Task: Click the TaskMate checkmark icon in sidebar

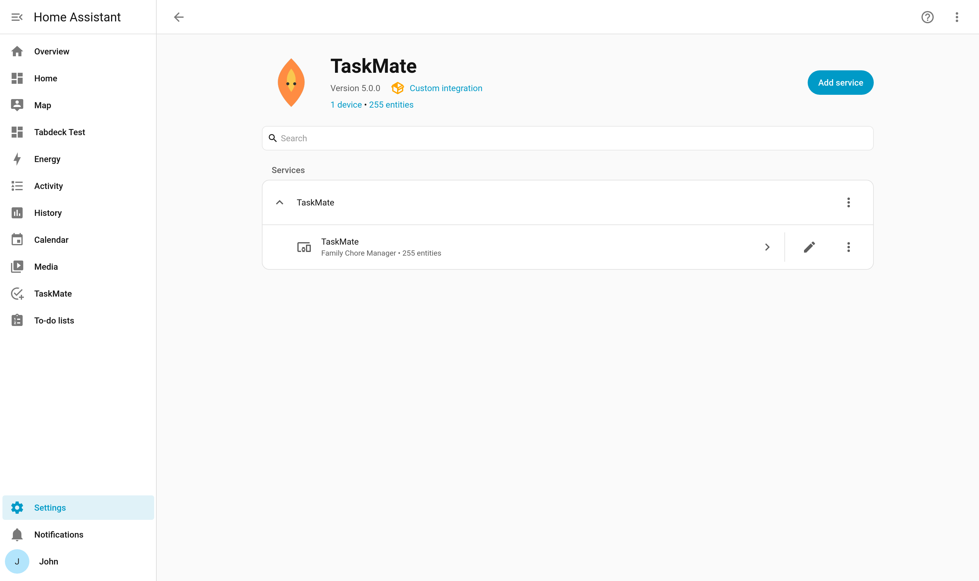Action: point(17,294)
